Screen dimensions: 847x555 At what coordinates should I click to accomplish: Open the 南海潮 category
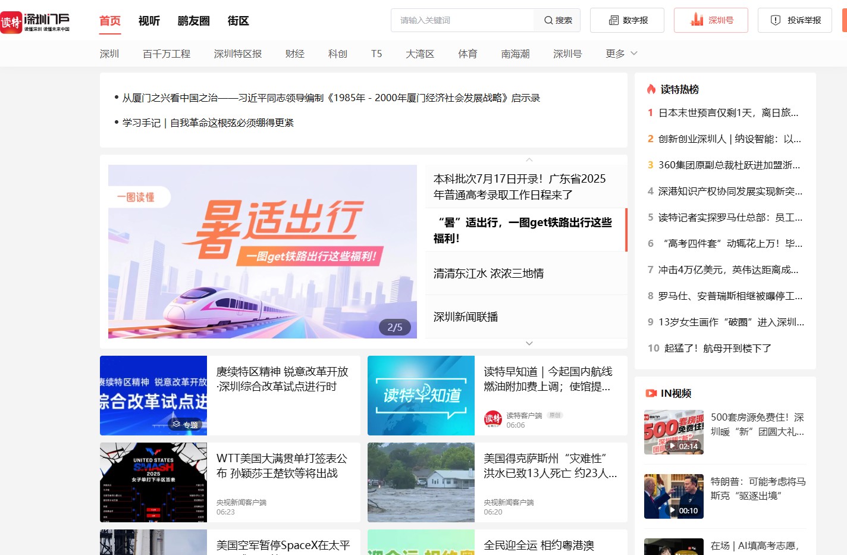click(515, 54)
